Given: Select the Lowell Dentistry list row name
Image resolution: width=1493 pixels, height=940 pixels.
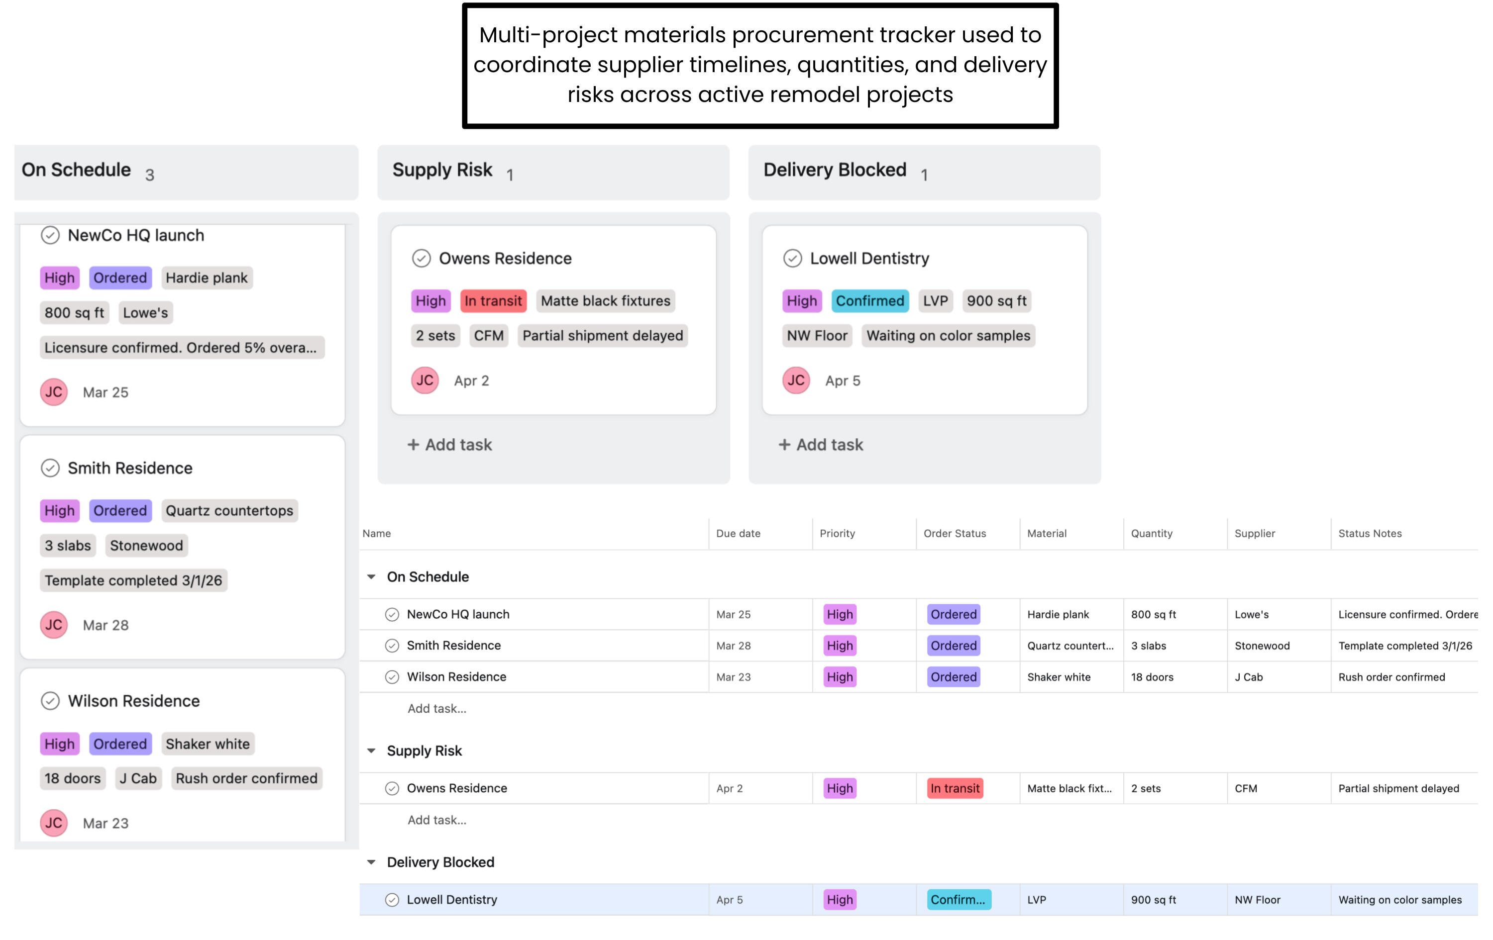Looking at the screenshot, I should tap(451, 900).
